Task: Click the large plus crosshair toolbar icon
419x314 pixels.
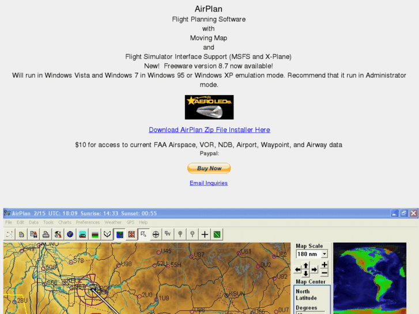Action: pyautogui.click(x=205, y=234)
